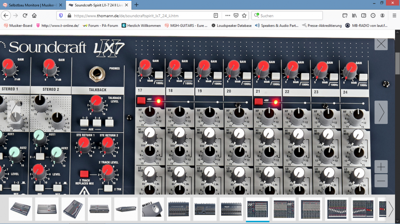The image size is (400, 224).
Task: Show the browser sidebar
Action: click(364, 16)
